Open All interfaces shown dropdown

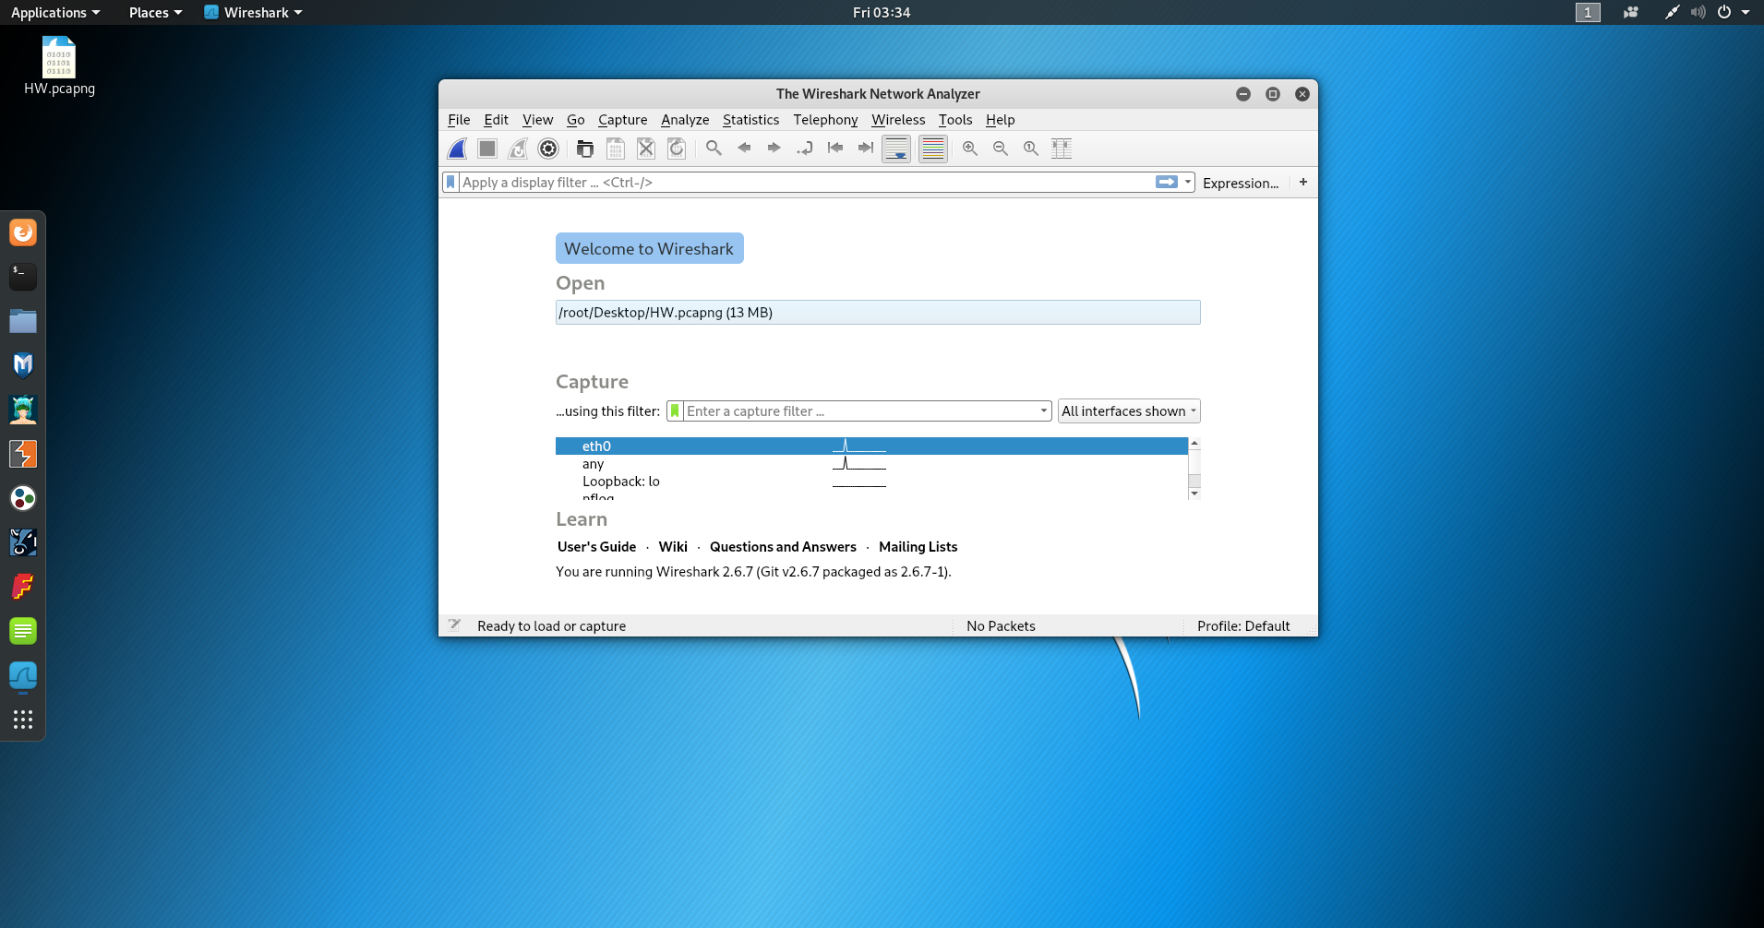tap(1129, 411)
